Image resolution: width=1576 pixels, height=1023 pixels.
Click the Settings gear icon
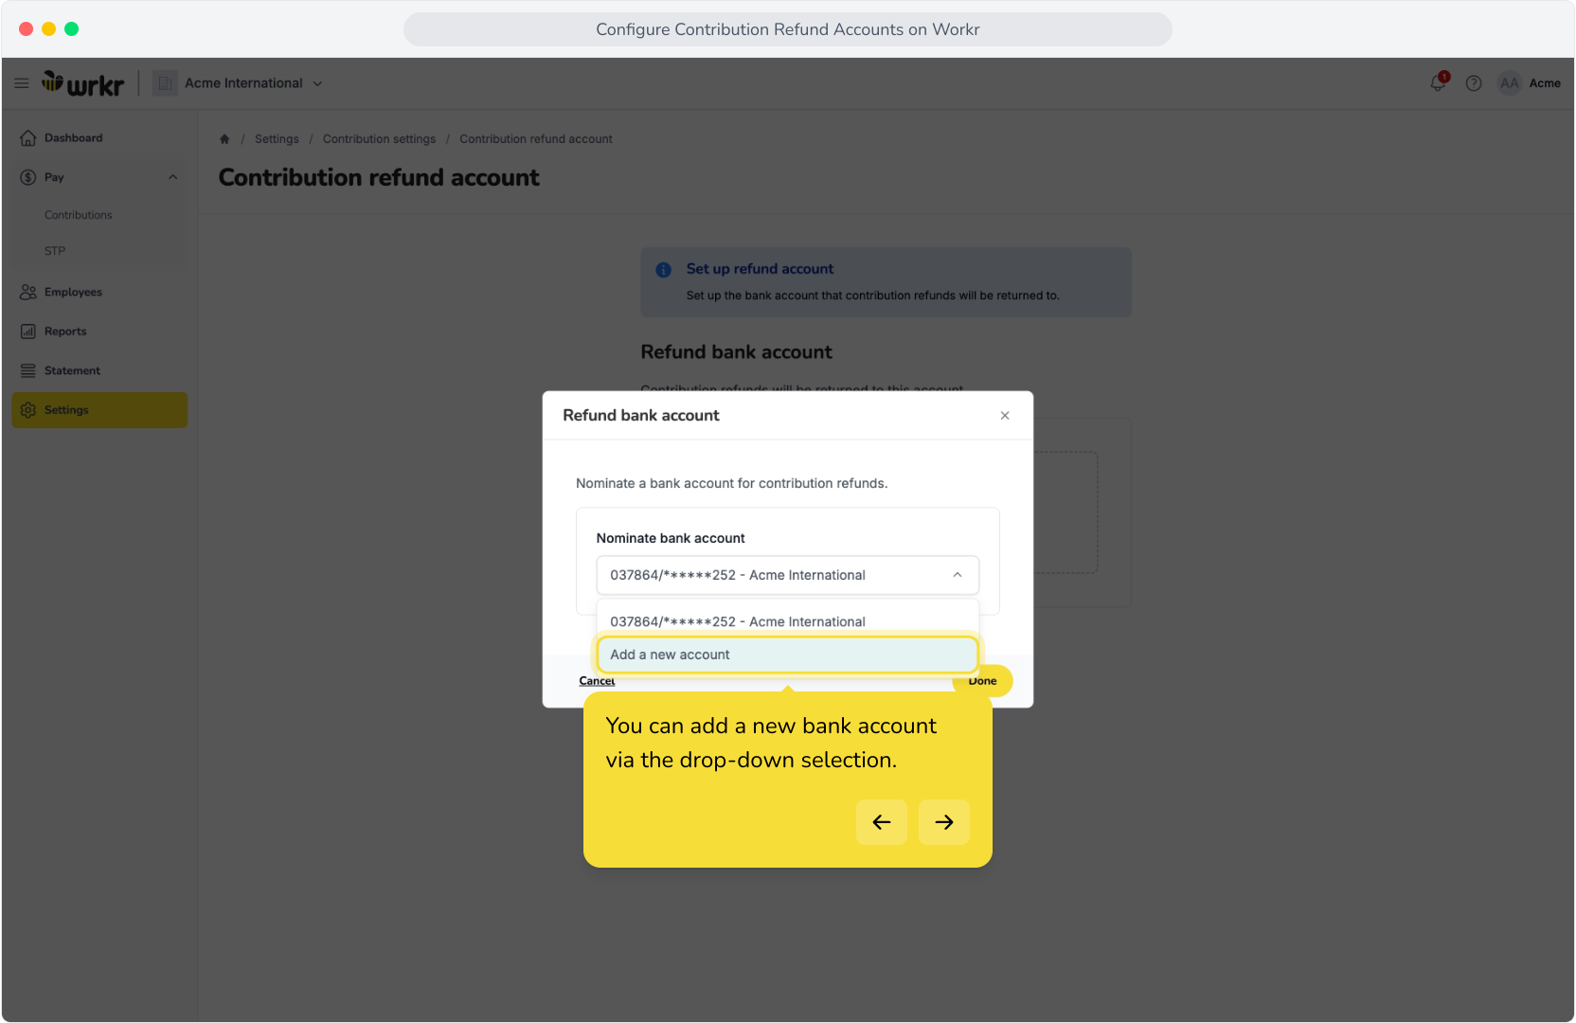pos(28,410)
